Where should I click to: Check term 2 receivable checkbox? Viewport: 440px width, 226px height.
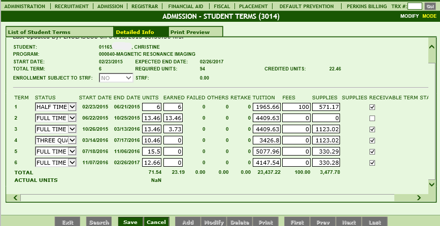point(372,118)
